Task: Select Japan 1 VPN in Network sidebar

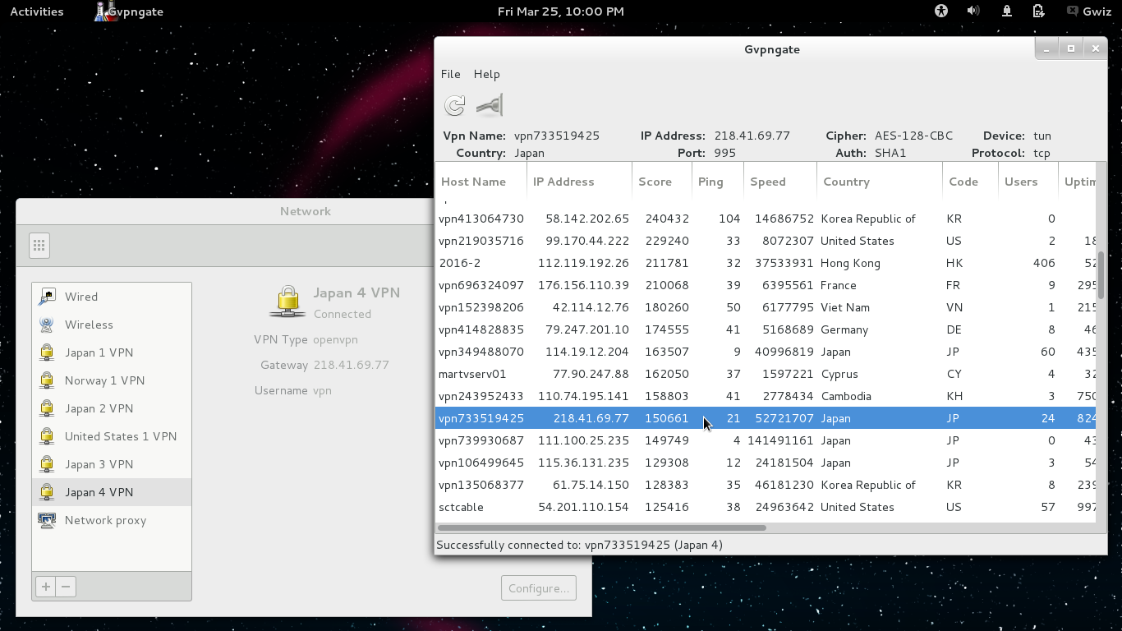Action: [x=112, y=352]
